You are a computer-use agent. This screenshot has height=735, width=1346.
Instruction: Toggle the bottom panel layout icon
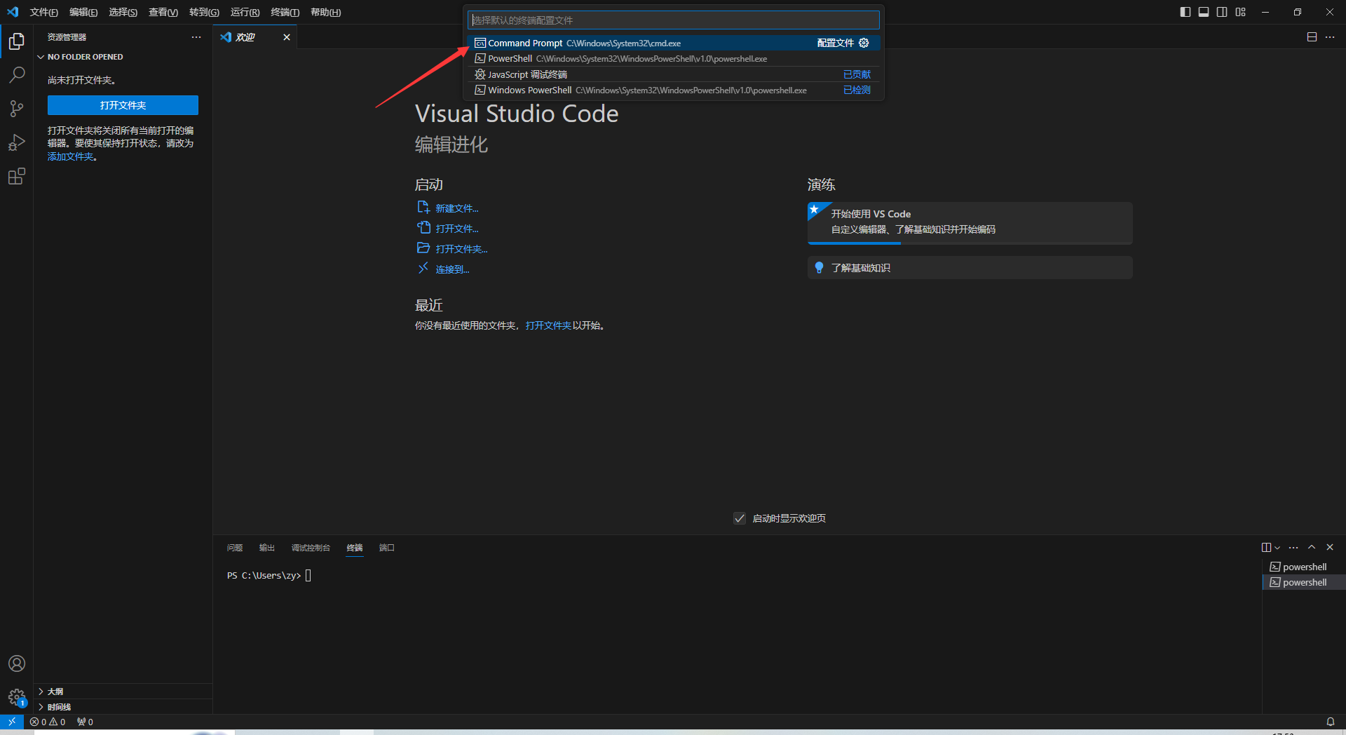[1204, 12]
